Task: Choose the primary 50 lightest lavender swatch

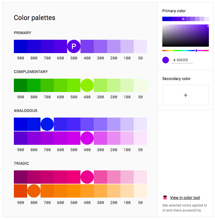Action: (140, 46)
